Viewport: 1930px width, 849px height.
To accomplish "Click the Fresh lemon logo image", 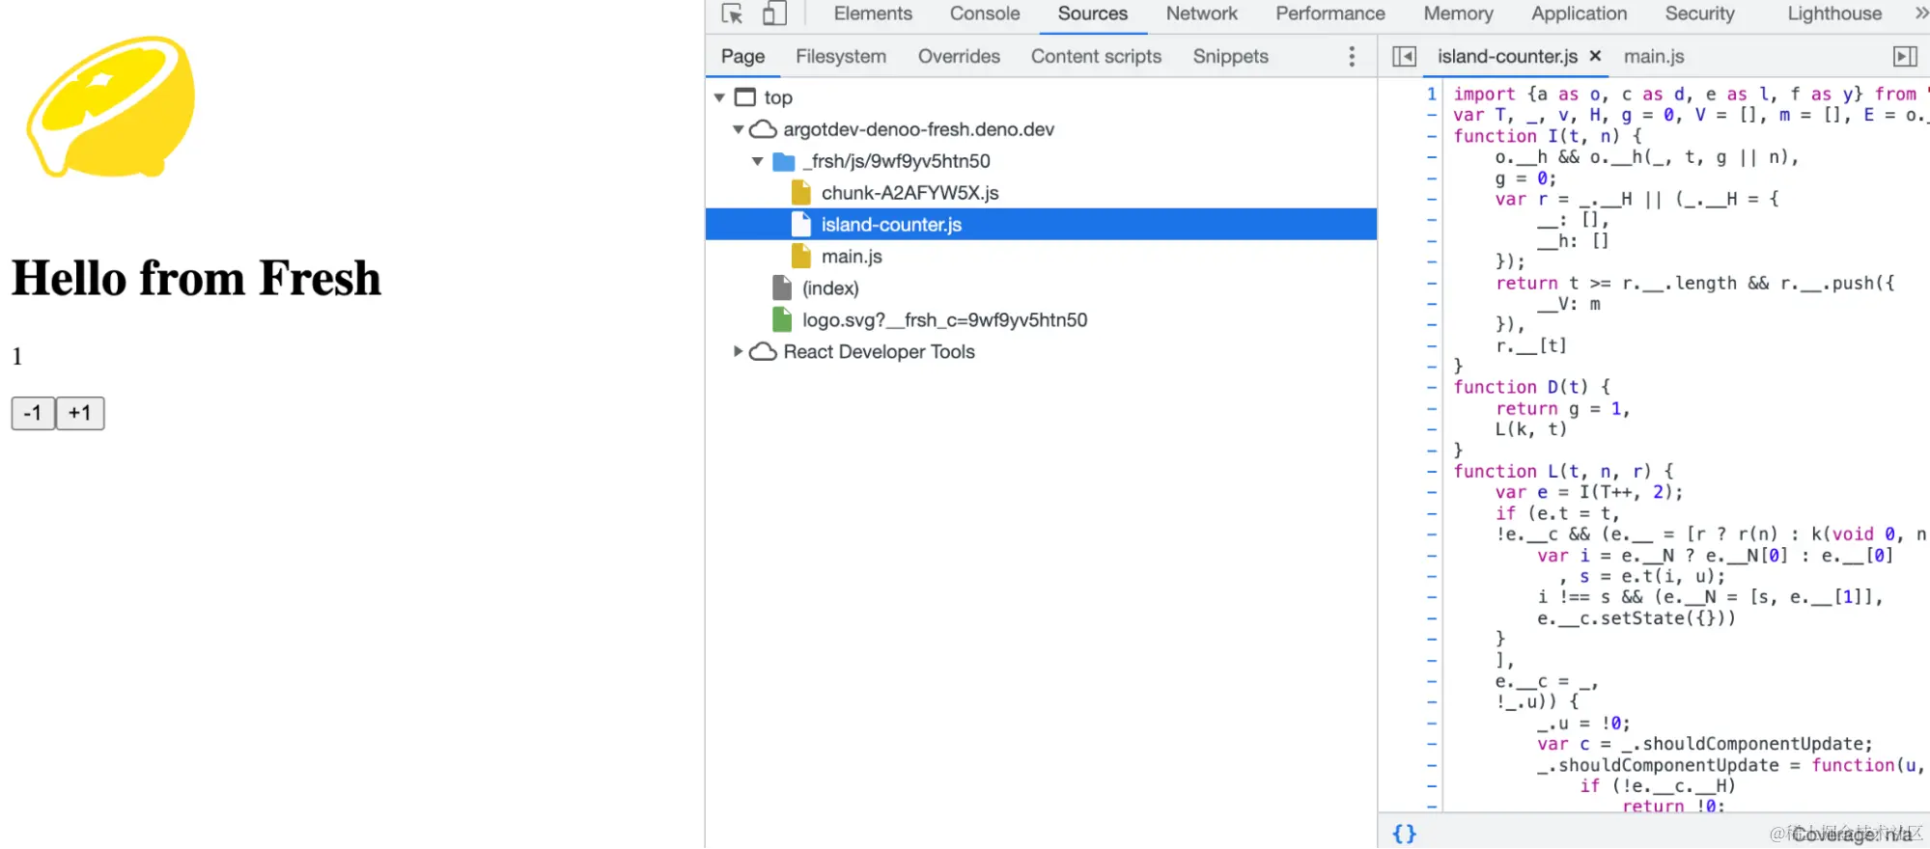I will coord(111,106).
